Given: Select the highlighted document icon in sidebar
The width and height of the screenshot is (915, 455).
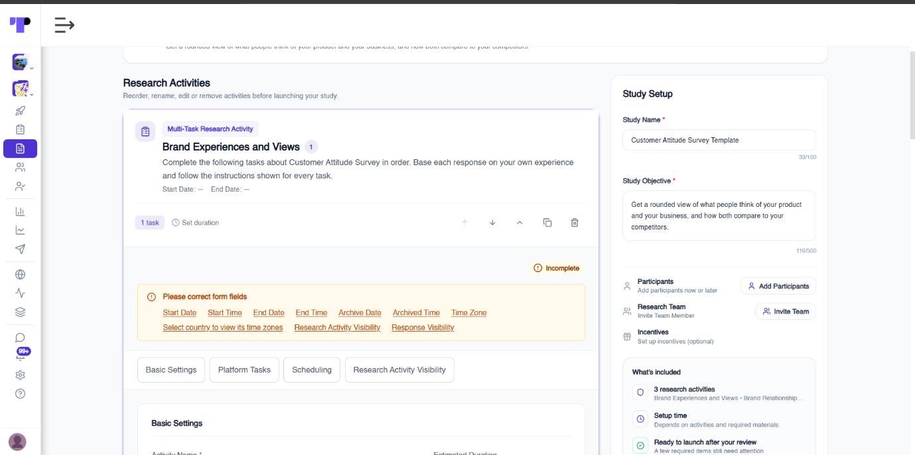Looking at the screenshot, I should pyautogui.click(x=20, y=149).
